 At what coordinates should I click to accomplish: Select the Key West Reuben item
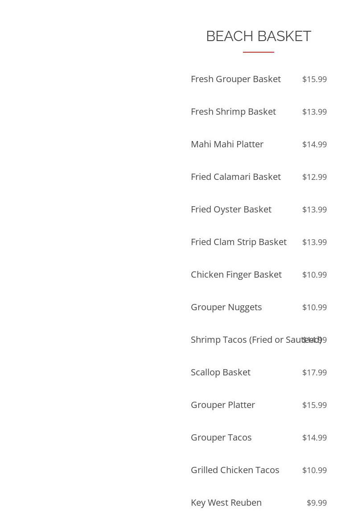pyautogui.click(x=226, y=503)
